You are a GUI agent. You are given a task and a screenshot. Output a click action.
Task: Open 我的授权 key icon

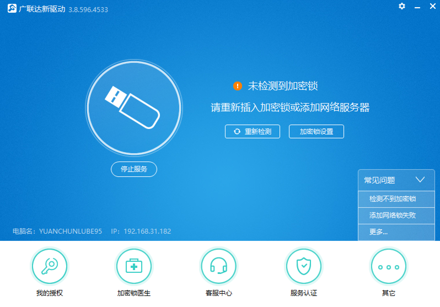click(x=50, y=266)
